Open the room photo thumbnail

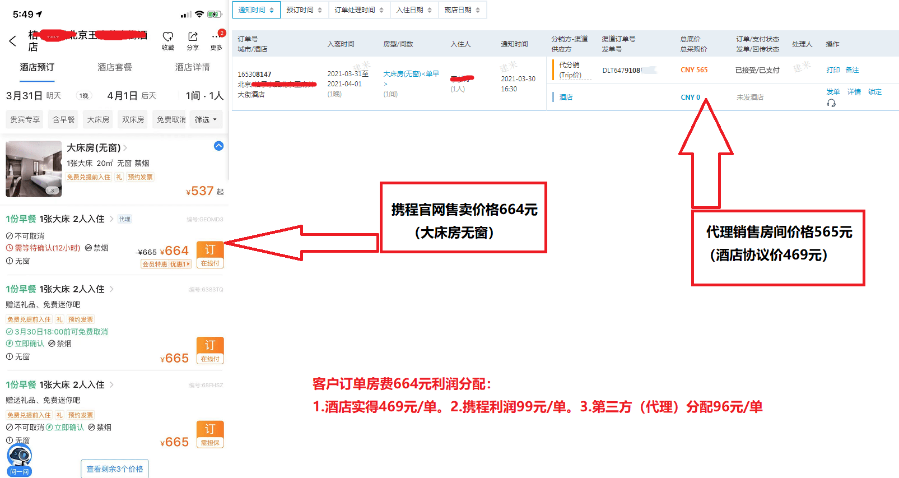(34, 169)
